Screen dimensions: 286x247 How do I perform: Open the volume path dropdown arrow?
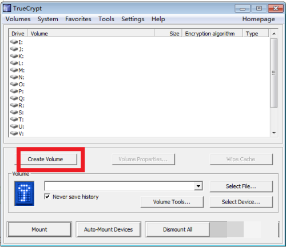pos(198,186)
